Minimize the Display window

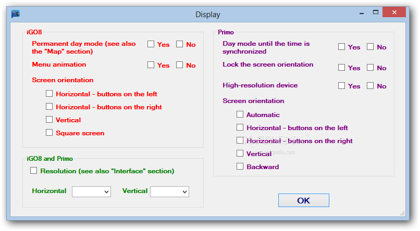[362, 12]
